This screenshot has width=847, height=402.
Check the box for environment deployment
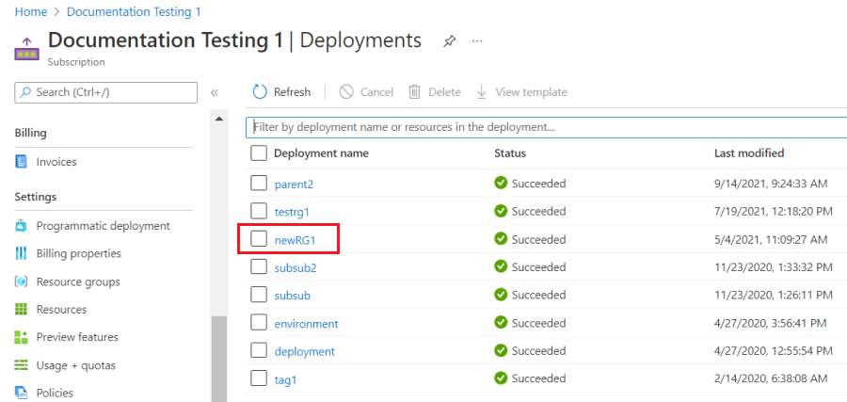pos(259,323)
